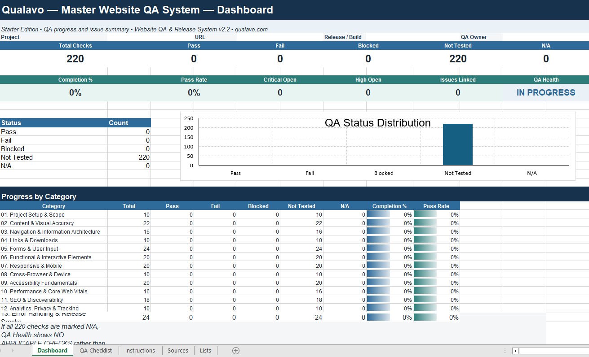Screen dimensions: 589x357
Task: Click the 05. Forms & User Input category
Action: (53, 249)
